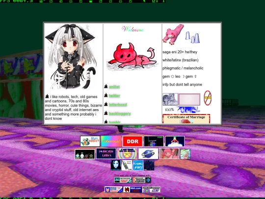
Task: Click the Certificate of Marriage image
Action: tap(186, 119)
